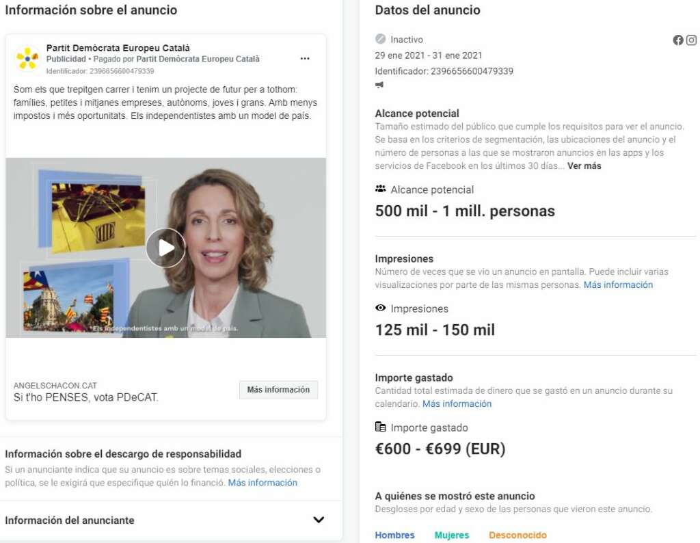Open the Partit Demòcrata Europeu Català page name

pos(118,48)
